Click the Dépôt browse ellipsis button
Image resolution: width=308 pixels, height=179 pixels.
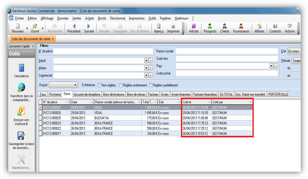(x=151, y=61)
